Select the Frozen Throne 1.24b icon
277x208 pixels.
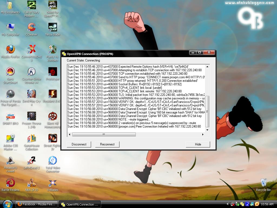click(x=31, y=120)
